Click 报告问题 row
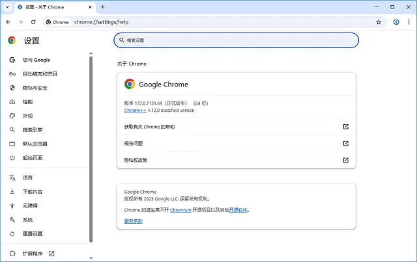The height and width of the screenshot is (262, 417). click(x=236, y=143)
